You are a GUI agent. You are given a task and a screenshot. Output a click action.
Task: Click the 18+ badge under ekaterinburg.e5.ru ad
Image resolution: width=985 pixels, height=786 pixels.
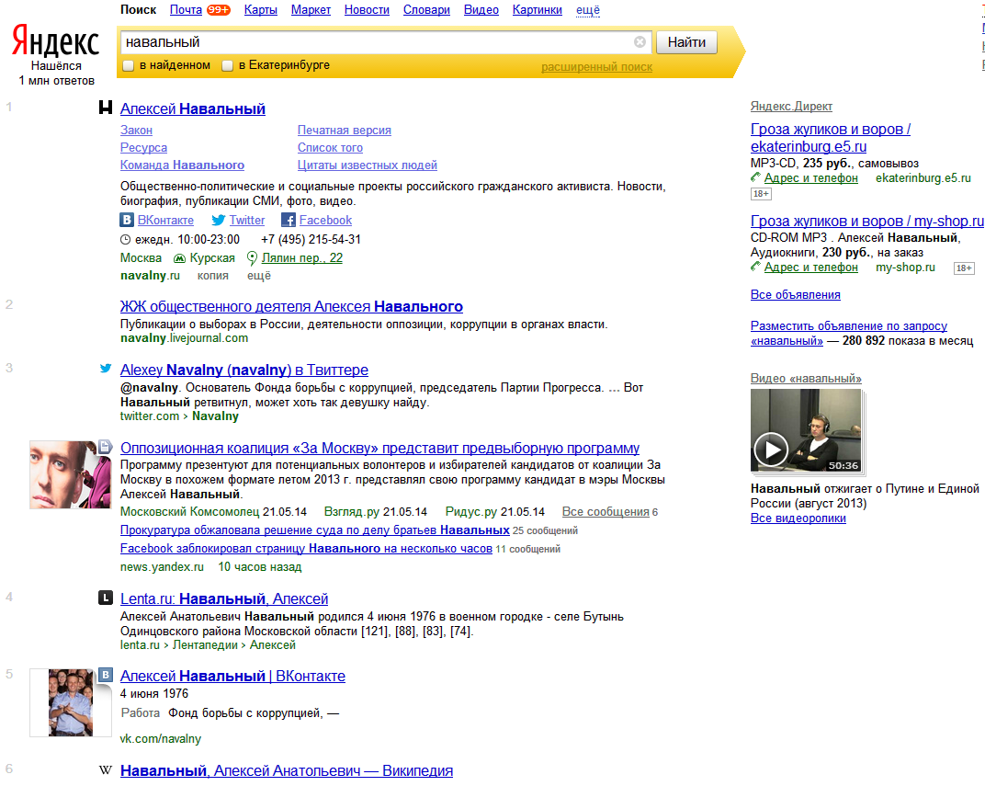click(761, 194)
